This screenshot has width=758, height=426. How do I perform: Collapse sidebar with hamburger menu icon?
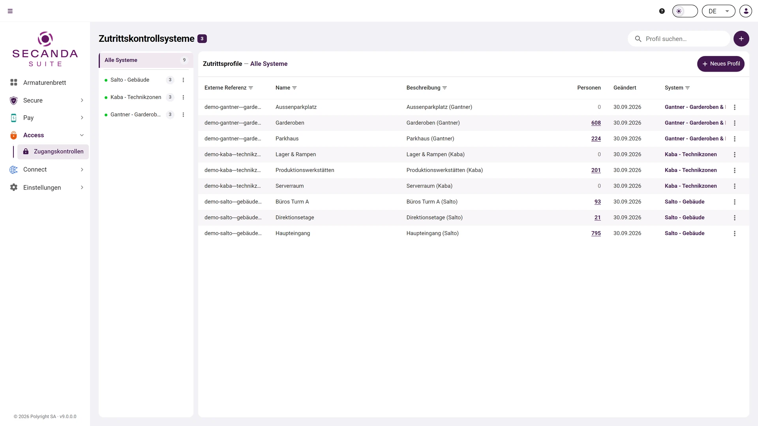click(x=10, y=11)
